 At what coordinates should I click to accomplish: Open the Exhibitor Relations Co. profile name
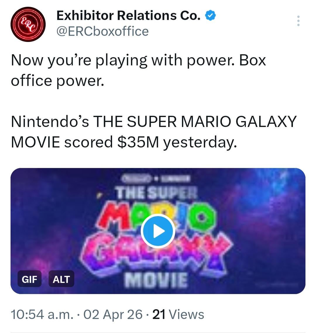click(128, 16)
